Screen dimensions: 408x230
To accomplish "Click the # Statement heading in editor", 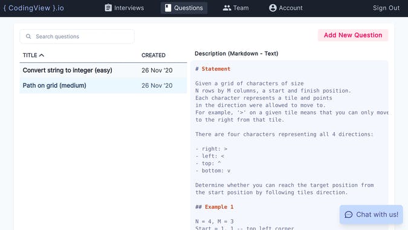I will (213, 69).
